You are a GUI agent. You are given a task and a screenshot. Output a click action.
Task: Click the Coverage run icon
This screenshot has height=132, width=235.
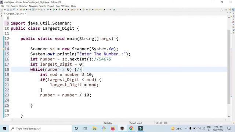[59, 10]
